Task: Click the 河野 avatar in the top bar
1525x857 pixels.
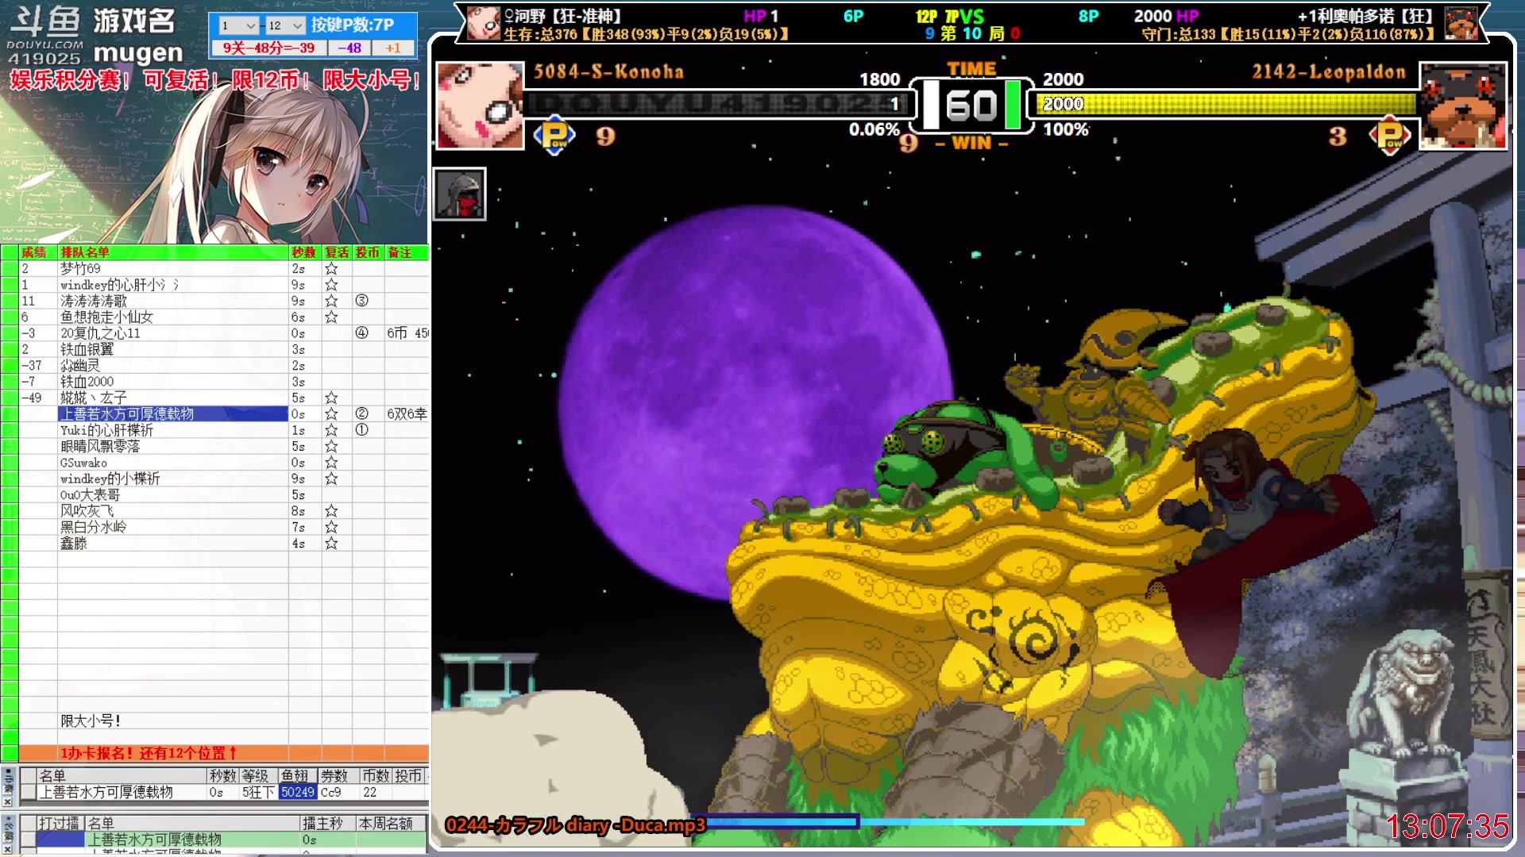Action: click(484, 23)
